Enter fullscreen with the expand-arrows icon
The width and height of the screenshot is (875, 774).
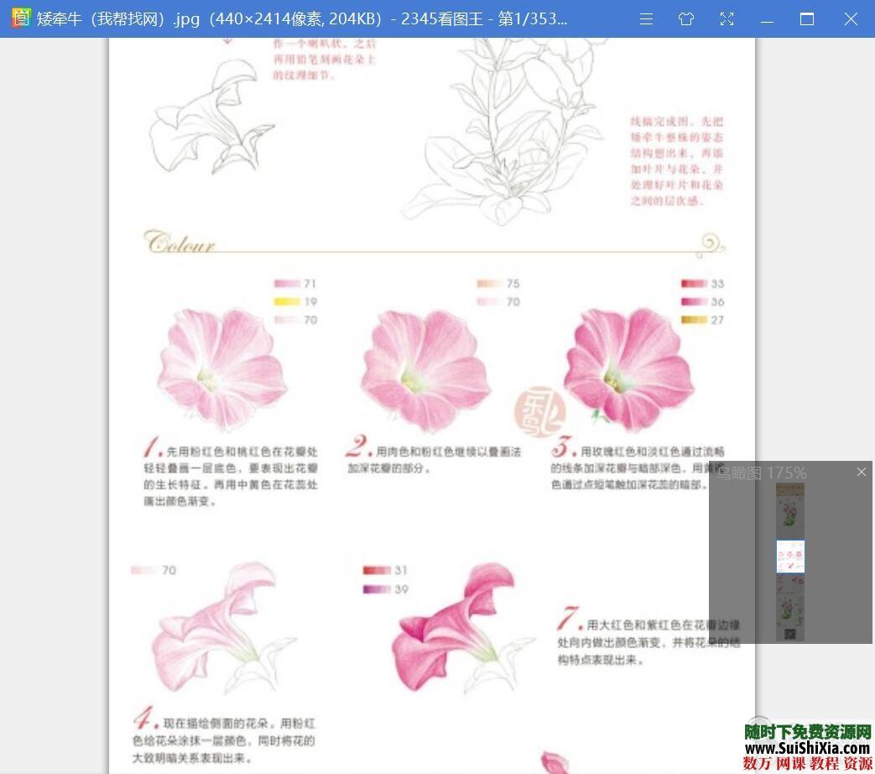(727, 18)
